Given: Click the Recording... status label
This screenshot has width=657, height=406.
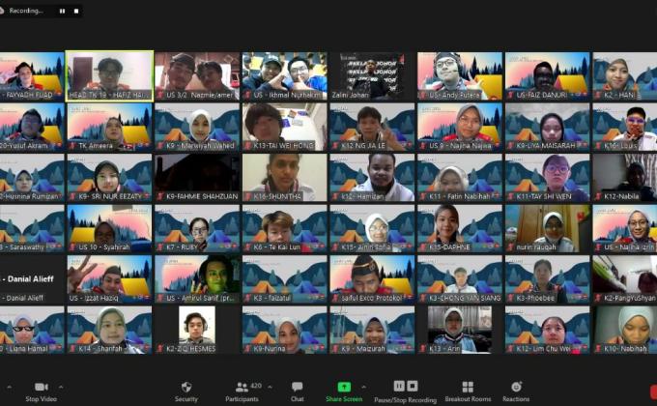Looking at the screenshot, I should pos(26,11).
